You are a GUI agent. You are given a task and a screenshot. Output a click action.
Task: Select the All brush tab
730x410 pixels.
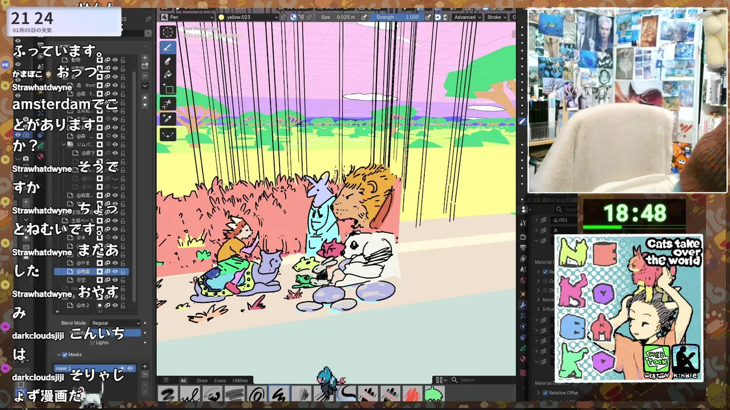(183, 380)
